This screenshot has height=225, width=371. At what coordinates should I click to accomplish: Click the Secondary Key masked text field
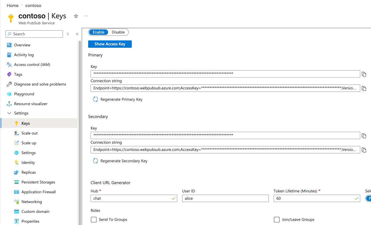tap(225, 135)
